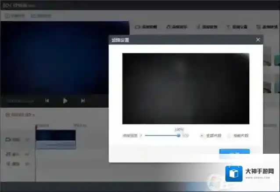Toggle the video track visibility control
Screen dimensions: 280x192
pos(27,140)
